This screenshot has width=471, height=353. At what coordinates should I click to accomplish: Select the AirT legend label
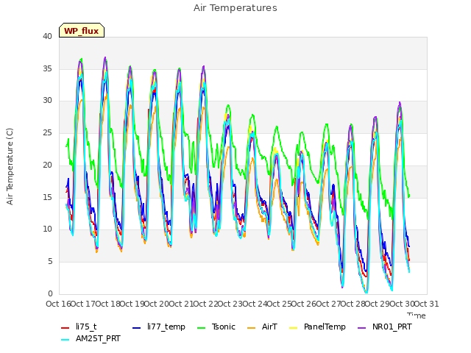coord(269,327)
